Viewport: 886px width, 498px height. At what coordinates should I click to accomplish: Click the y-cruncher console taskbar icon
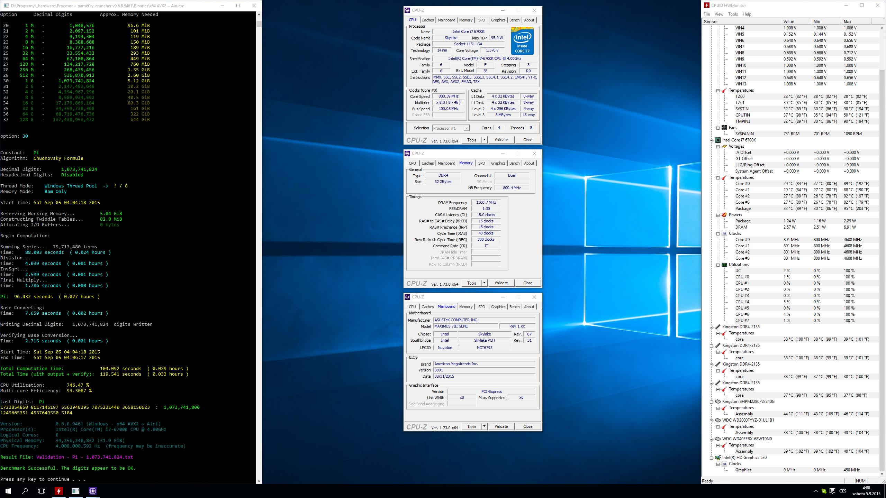[75, 491]
